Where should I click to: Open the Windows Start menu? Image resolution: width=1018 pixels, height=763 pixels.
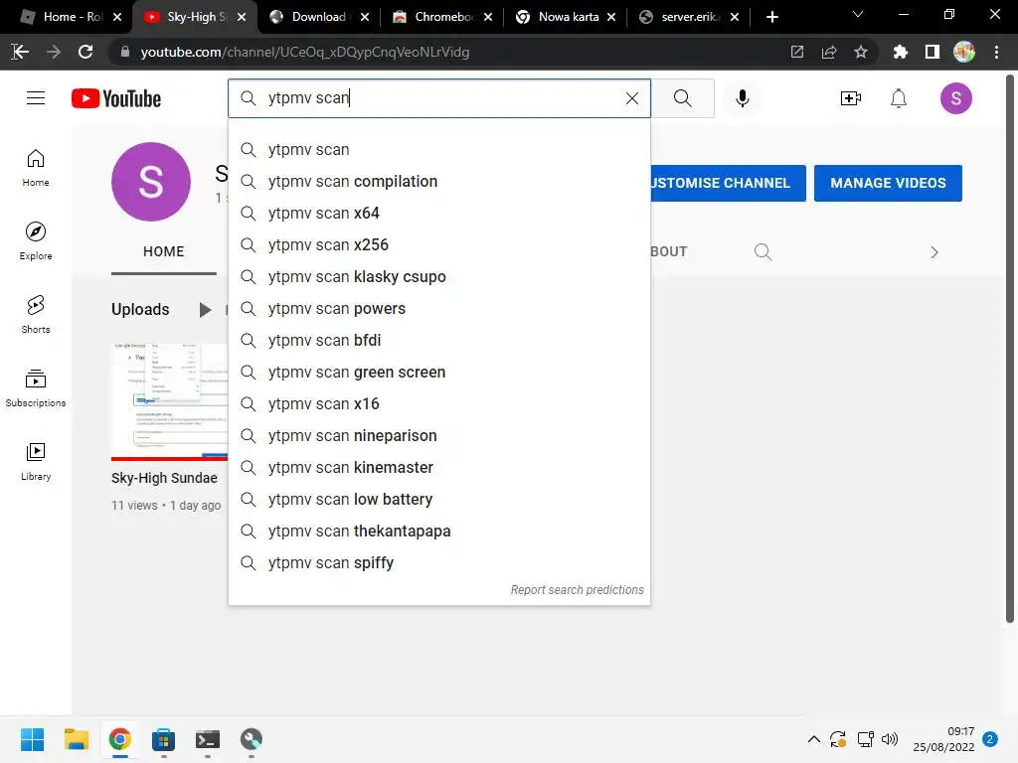(32, 739)
